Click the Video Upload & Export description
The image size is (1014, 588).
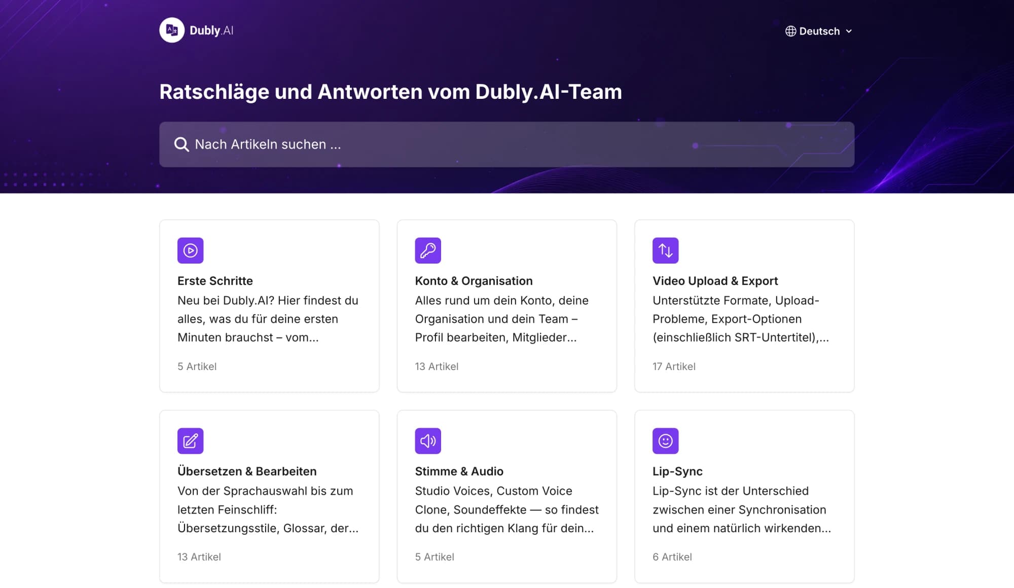741,319
